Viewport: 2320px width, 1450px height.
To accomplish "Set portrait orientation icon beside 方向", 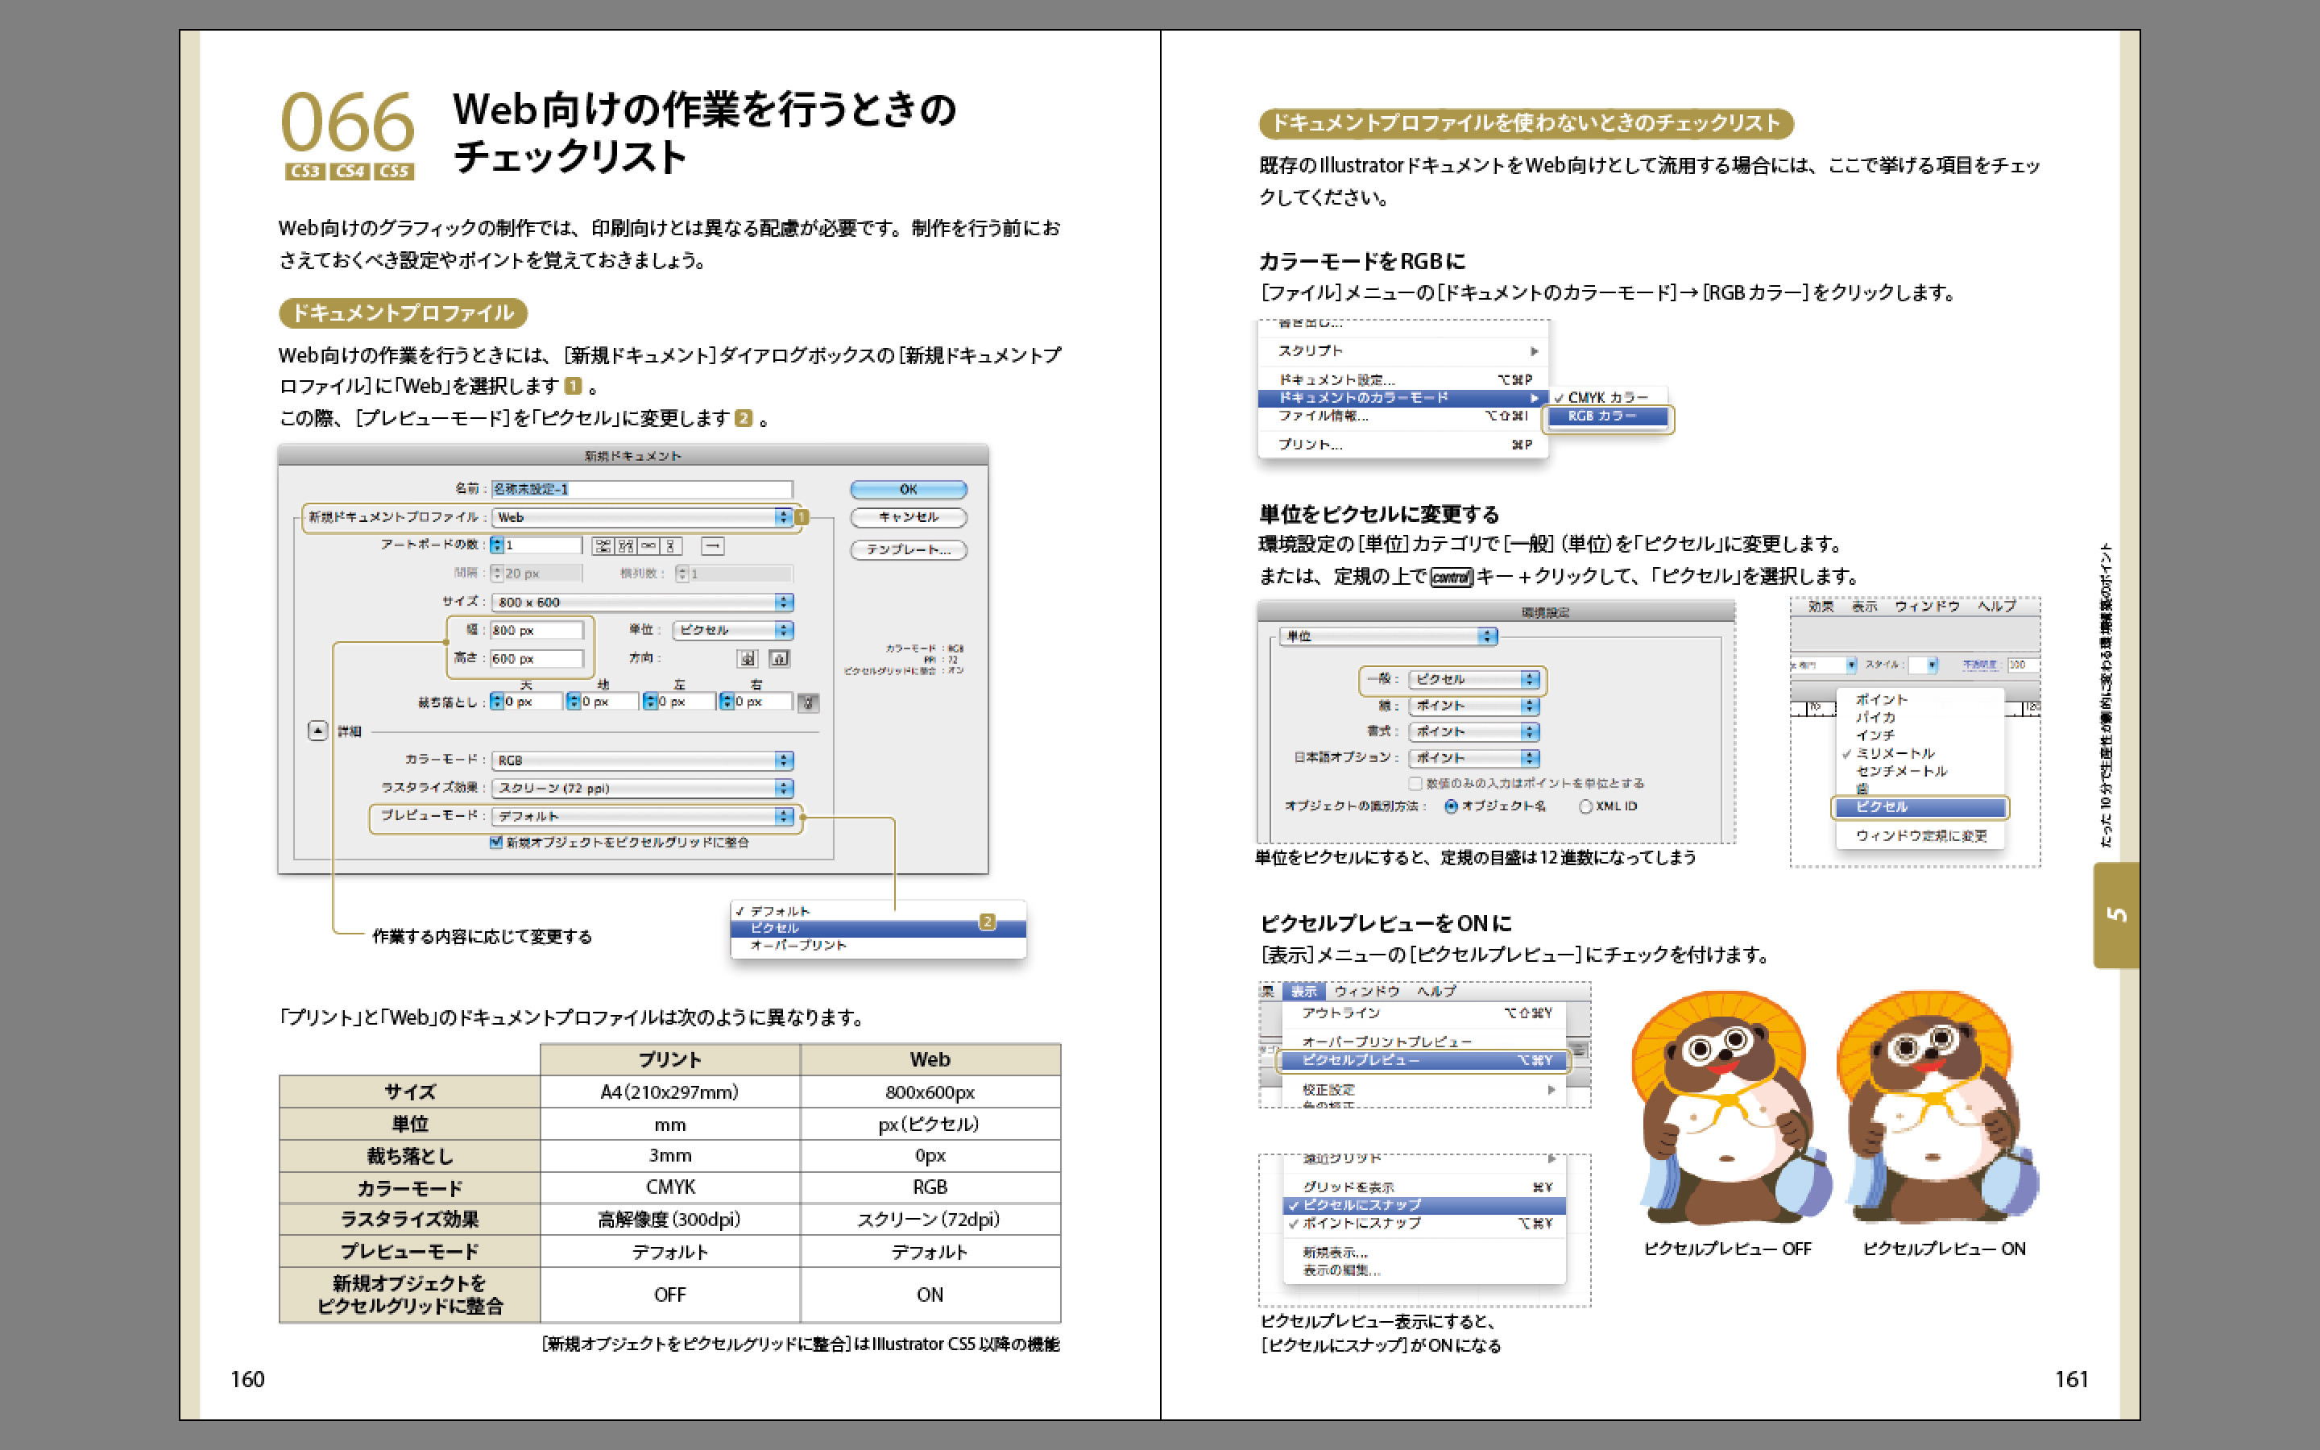I will click(x=748, y=658).
